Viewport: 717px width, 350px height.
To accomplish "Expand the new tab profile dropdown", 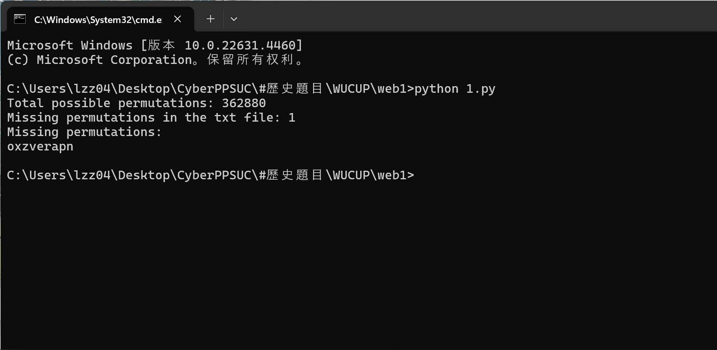I will [x=234, y=19].
